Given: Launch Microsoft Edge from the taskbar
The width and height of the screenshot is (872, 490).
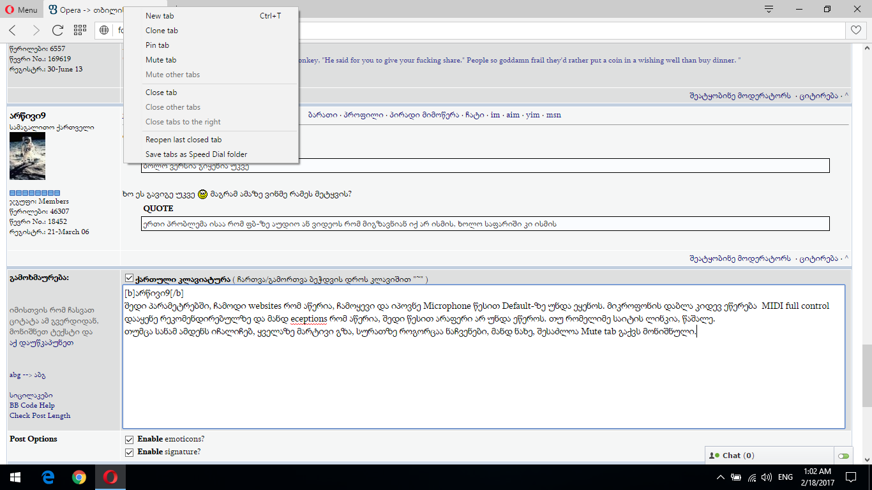Looking at the screenshot, I should [x=48, y=477].
